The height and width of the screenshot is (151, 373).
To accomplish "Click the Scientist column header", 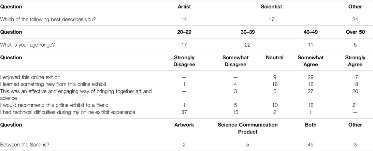I will point(271,7).
